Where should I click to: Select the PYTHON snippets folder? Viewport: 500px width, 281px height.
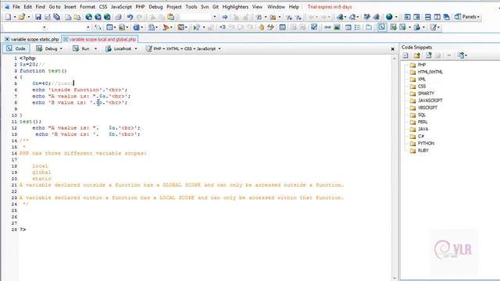click(x=422, y=144)
